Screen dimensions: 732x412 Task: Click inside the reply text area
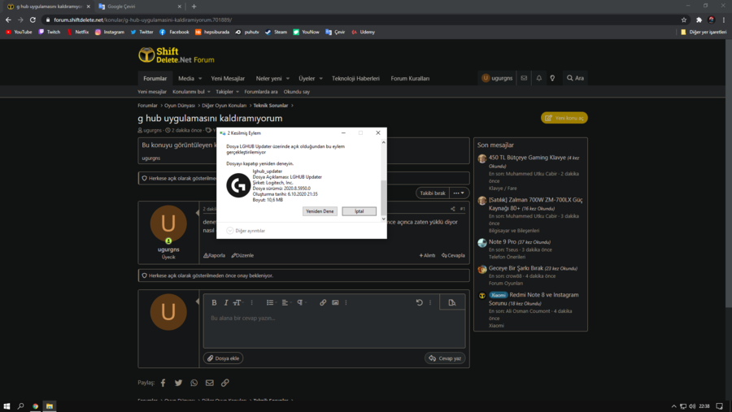click(334, 329)
